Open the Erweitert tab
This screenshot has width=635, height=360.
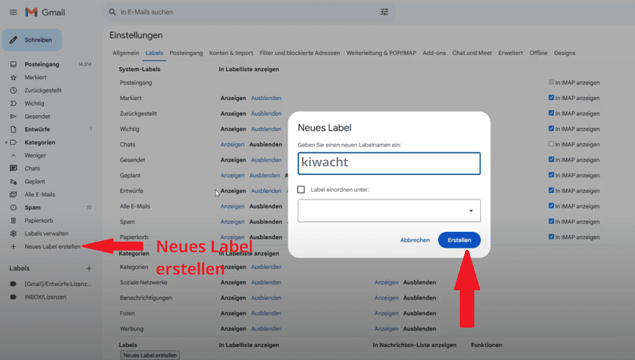click(x=510, y=53)
